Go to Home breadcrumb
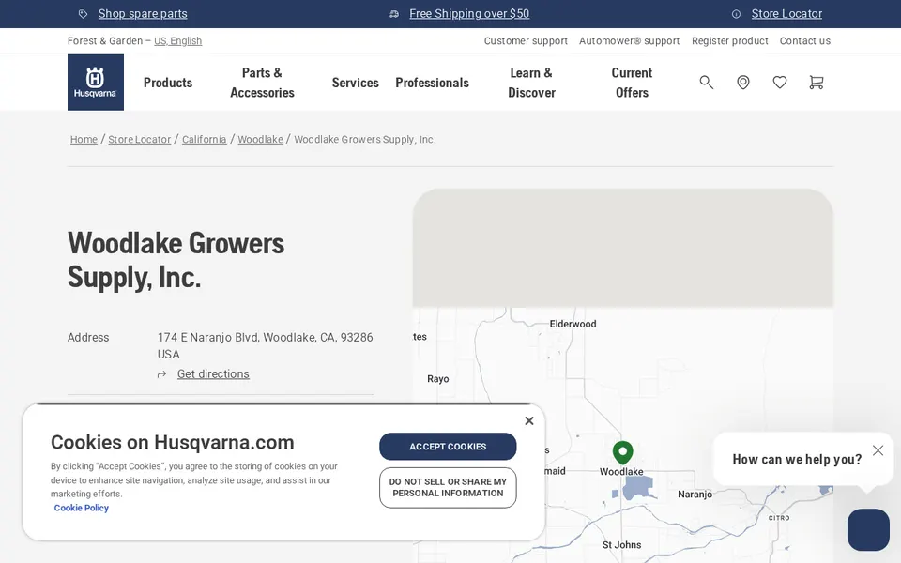901x563 pixels. (84, 139)
